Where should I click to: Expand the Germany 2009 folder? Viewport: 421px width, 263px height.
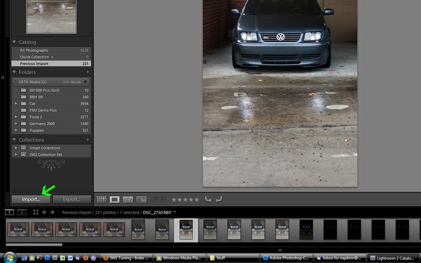click(x=16, y=124)
